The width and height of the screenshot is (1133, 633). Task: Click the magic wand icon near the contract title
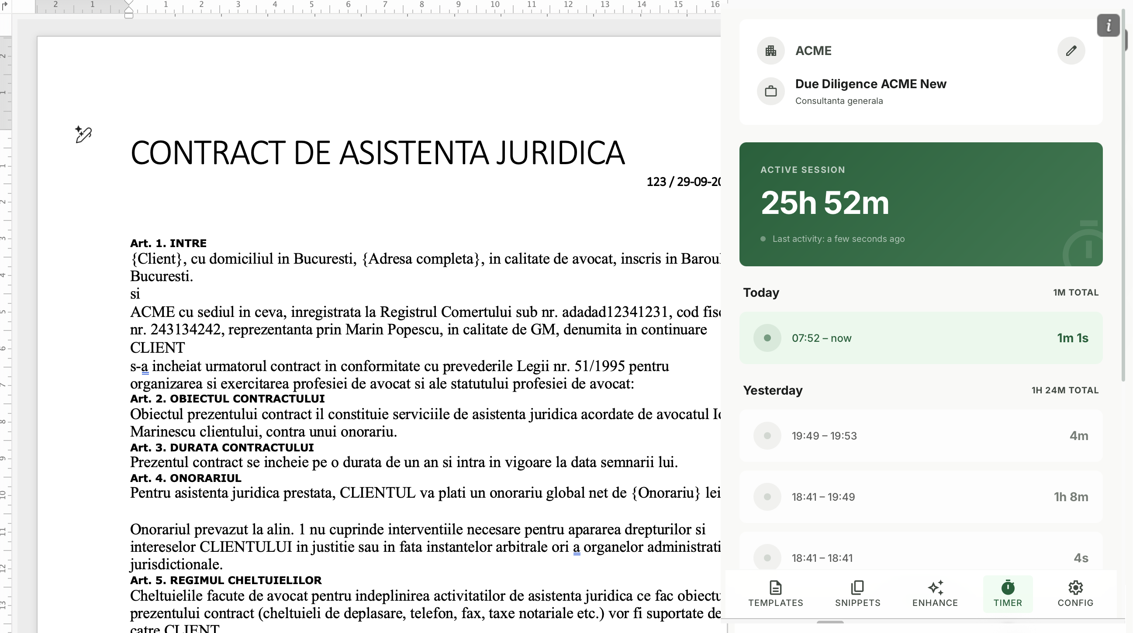coord(83,134)
